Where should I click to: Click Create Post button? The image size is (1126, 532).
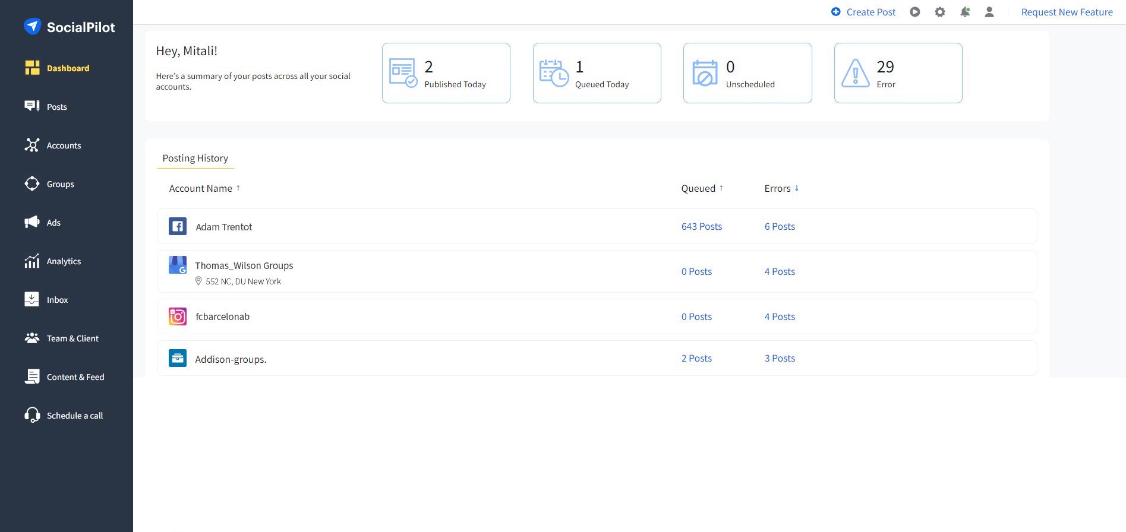[863, 12]
